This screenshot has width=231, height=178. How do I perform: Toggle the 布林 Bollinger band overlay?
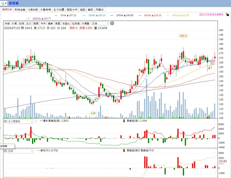43,23
